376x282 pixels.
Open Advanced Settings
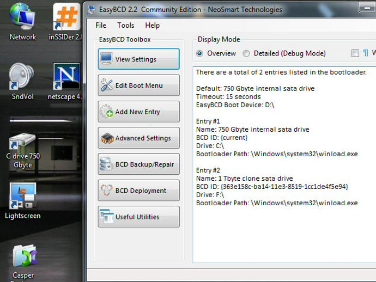[138, 138]
